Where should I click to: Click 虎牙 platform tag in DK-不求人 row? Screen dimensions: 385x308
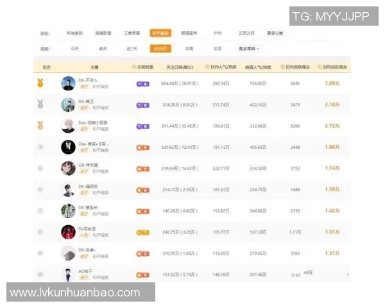pyautogui.click(x=84, y=87)
